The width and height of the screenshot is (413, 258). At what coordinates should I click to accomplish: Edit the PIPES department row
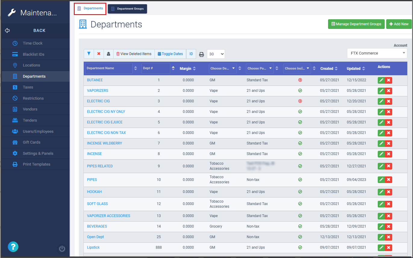click(x=381, y=180)
